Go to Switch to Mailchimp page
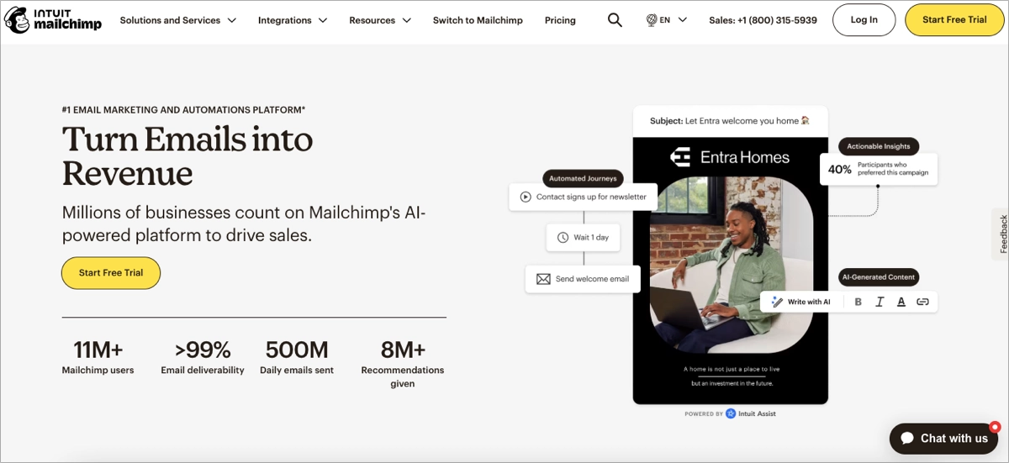1009x463 pixels. click(478, 20)
